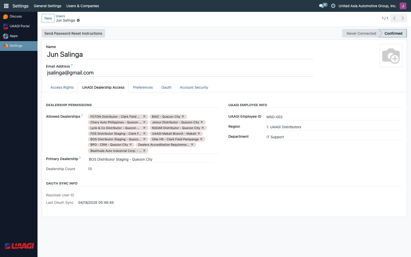Open the Users & Companies menu
Viewport: 411px width, 257px height.
point(82,6)
